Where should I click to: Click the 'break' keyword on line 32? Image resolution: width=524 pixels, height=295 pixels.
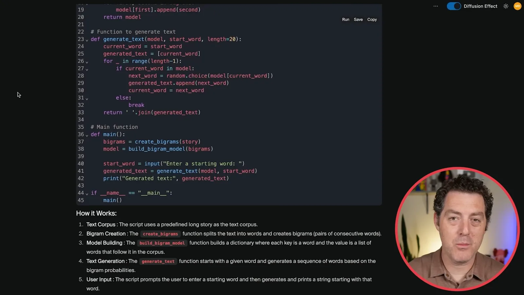point(136,105)
